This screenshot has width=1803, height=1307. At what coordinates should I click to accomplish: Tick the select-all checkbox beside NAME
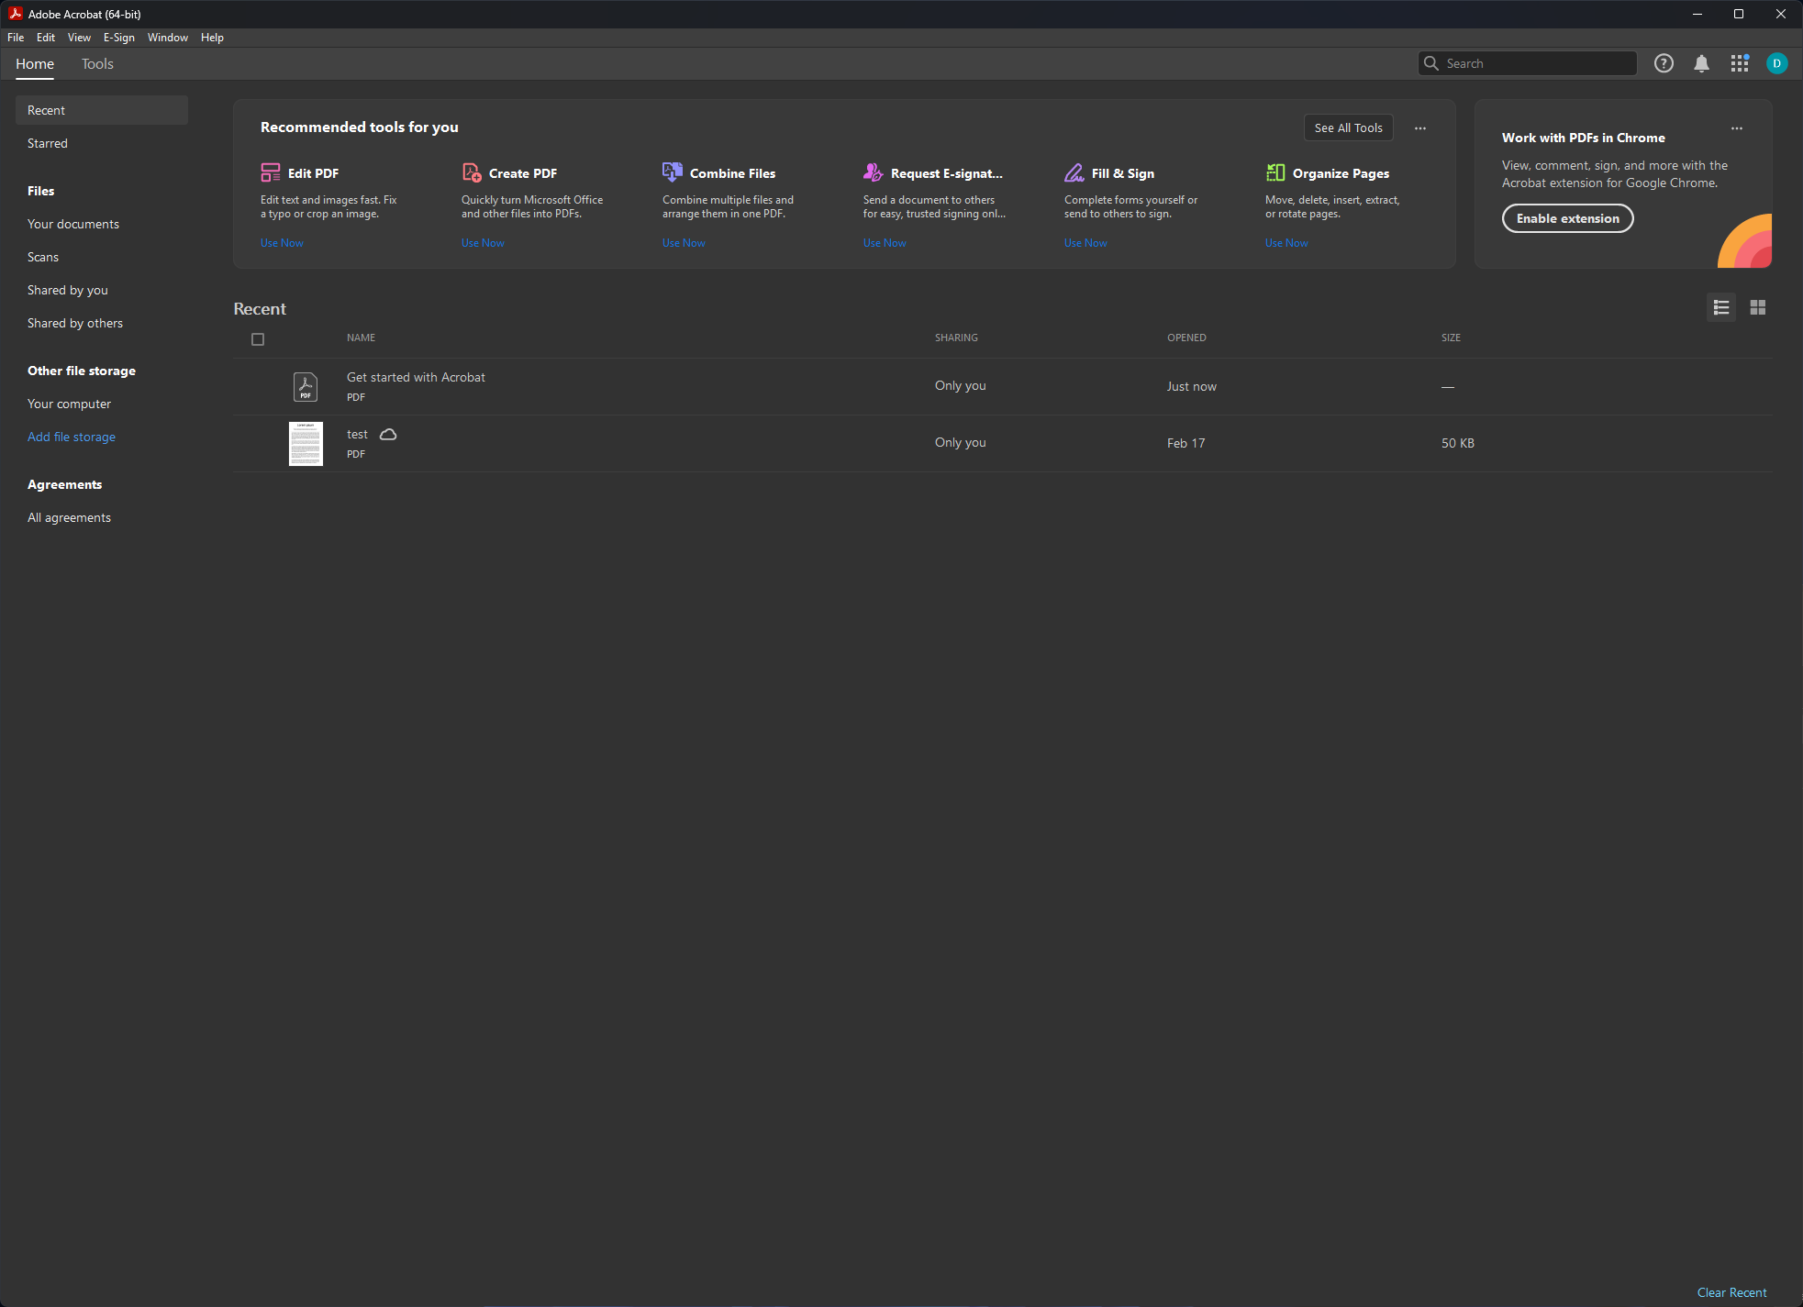pos(258,339)
